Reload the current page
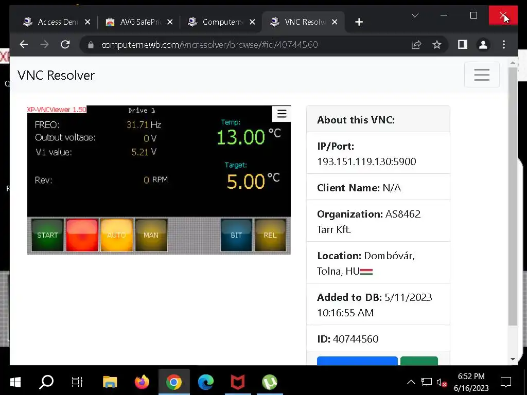 (65, 44)
